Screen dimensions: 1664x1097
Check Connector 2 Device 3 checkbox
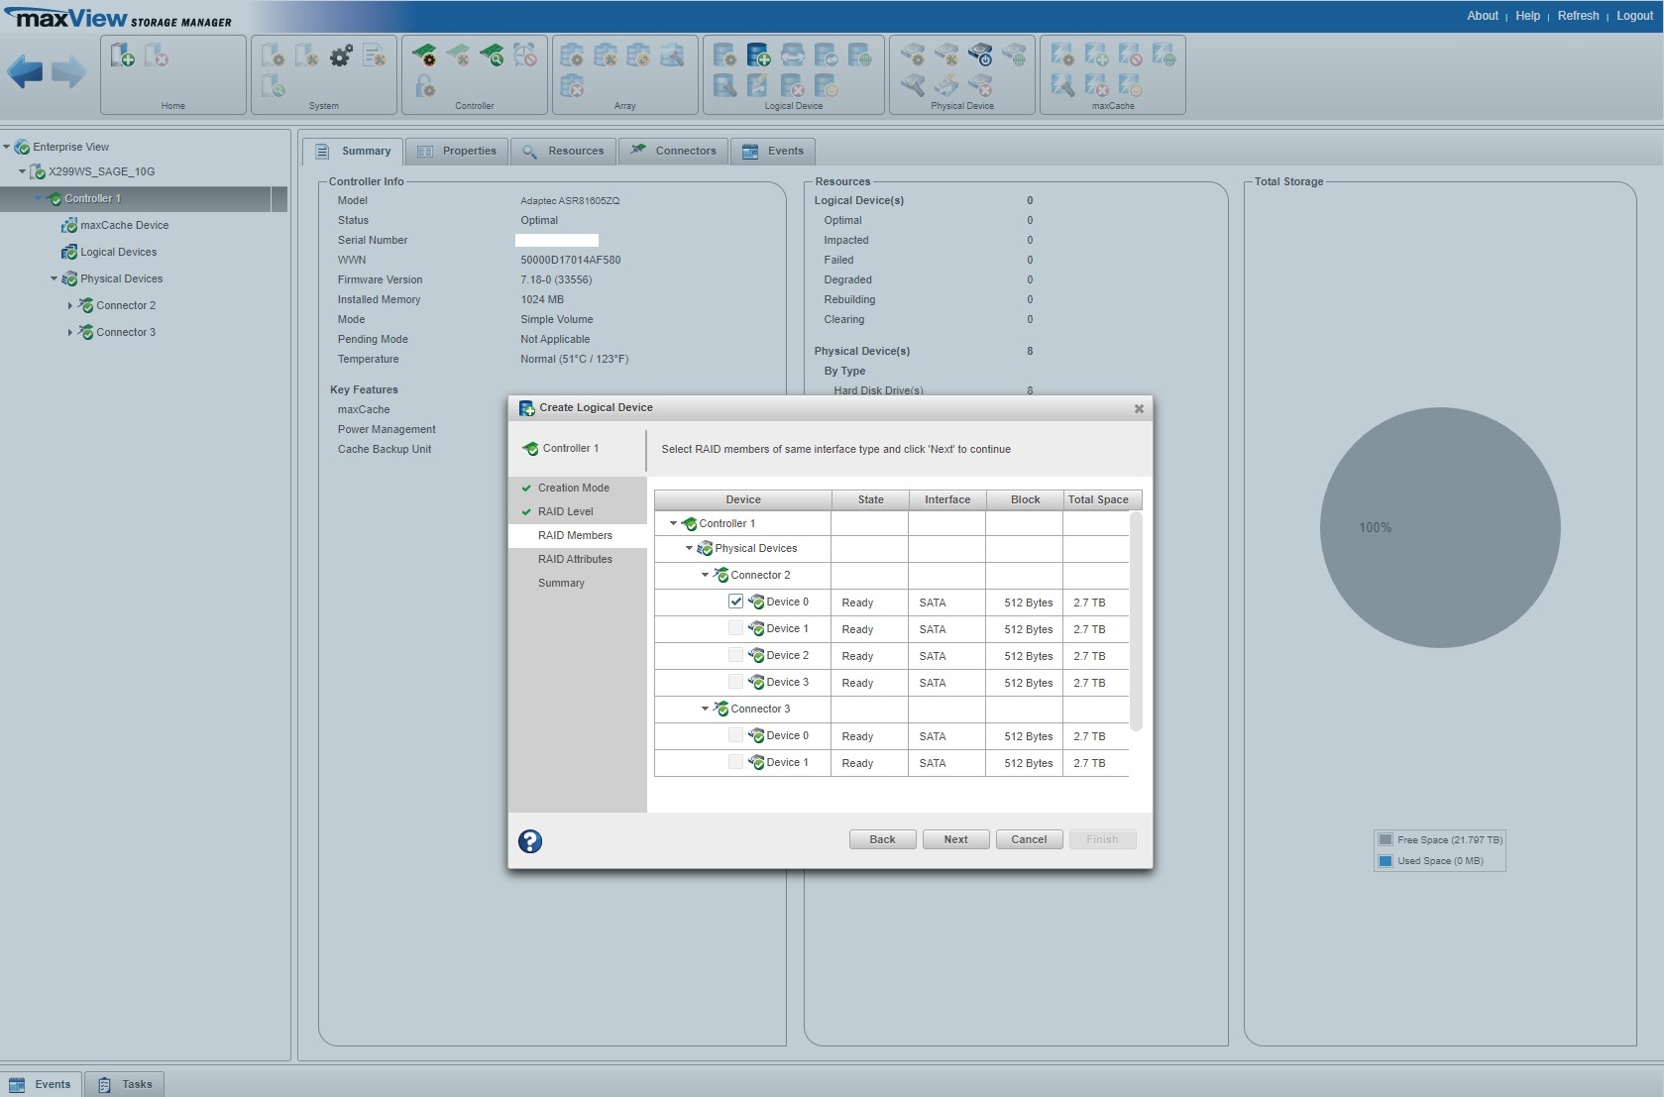[735, 682]
